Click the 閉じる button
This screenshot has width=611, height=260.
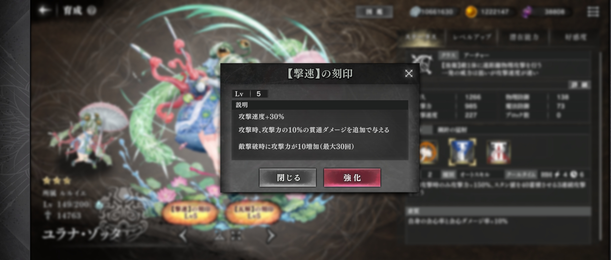click(x=288, y=178)
